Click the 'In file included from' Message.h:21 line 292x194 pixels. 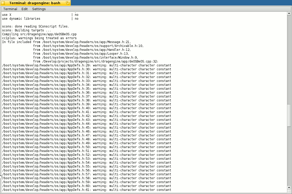click(x=67, y=42)
